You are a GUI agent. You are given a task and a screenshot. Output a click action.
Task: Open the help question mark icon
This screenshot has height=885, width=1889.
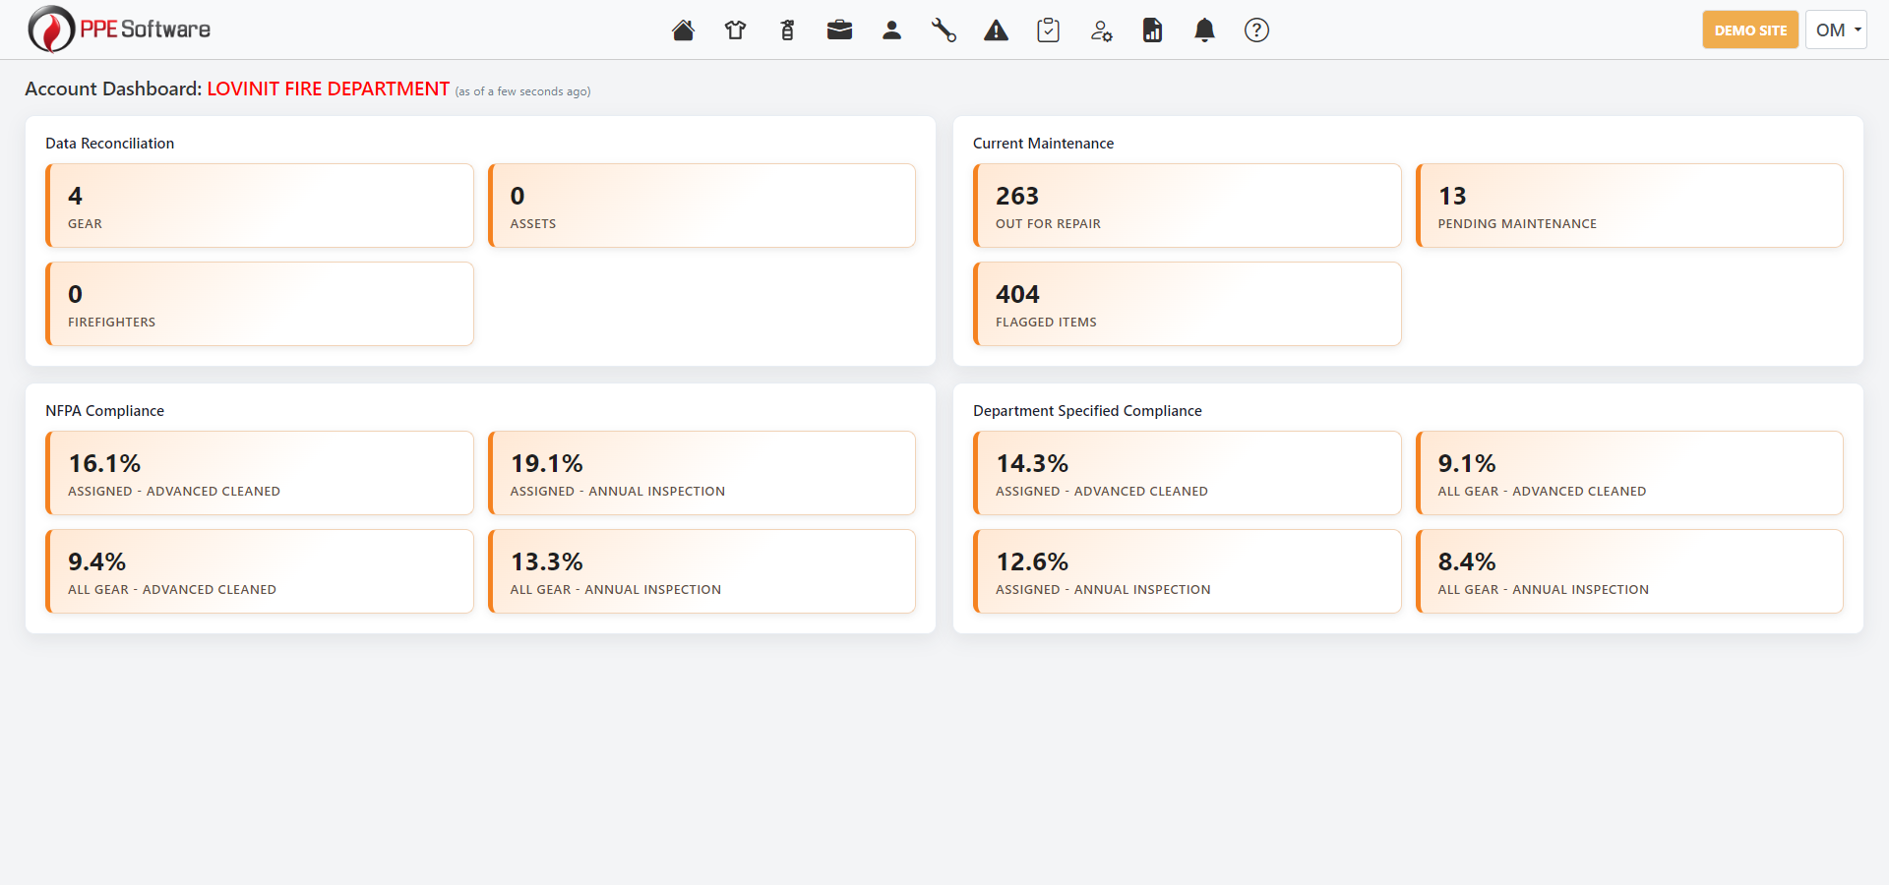1256,30
